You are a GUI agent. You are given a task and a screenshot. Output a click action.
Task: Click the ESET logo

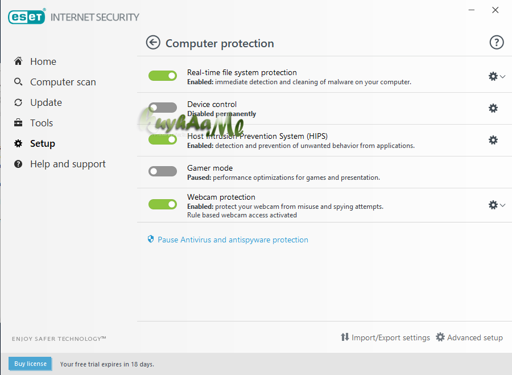[x=26, y=17]
